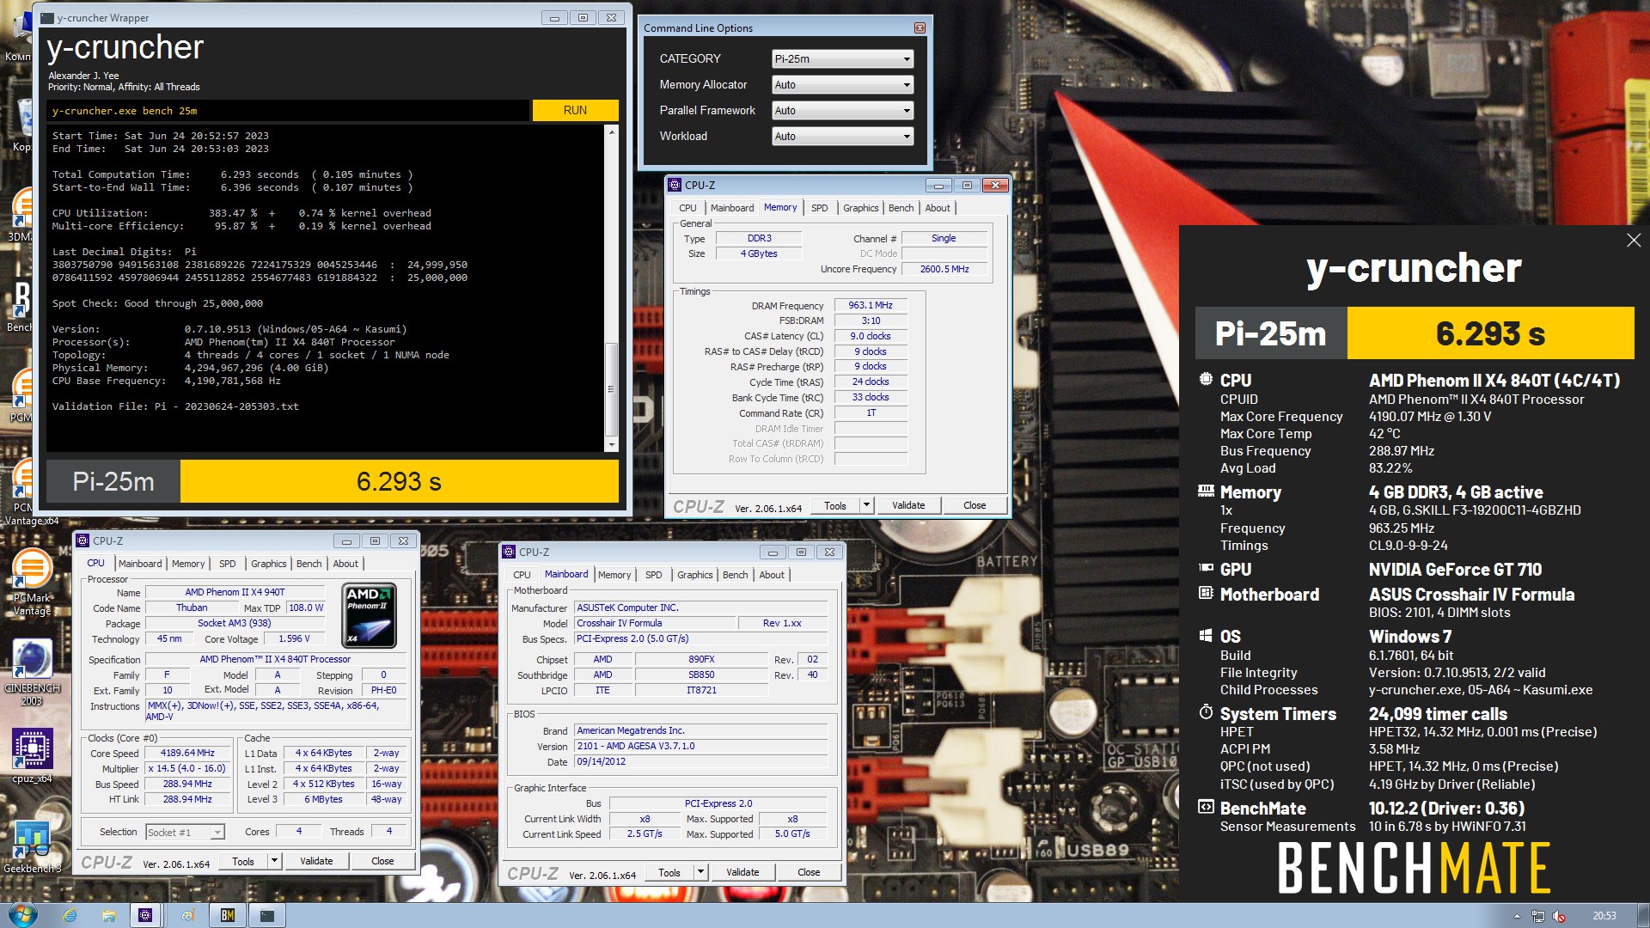The image size is (1650, 928).
Task: Switch to CPU tab in the Memory CPU-Z window
Action: click(687, 208)
